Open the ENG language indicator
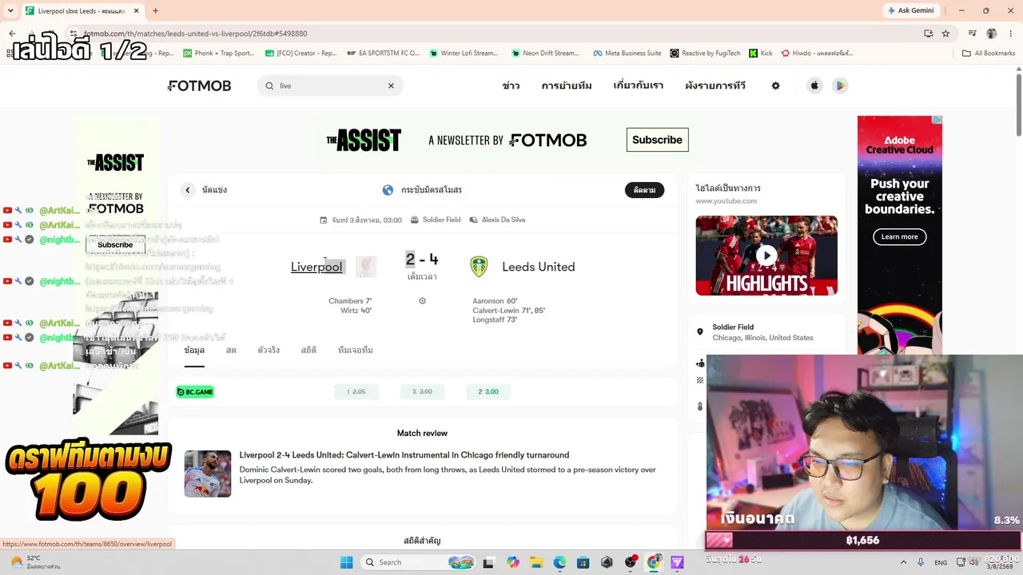The image size is (1023, 575). click(941, 562)
